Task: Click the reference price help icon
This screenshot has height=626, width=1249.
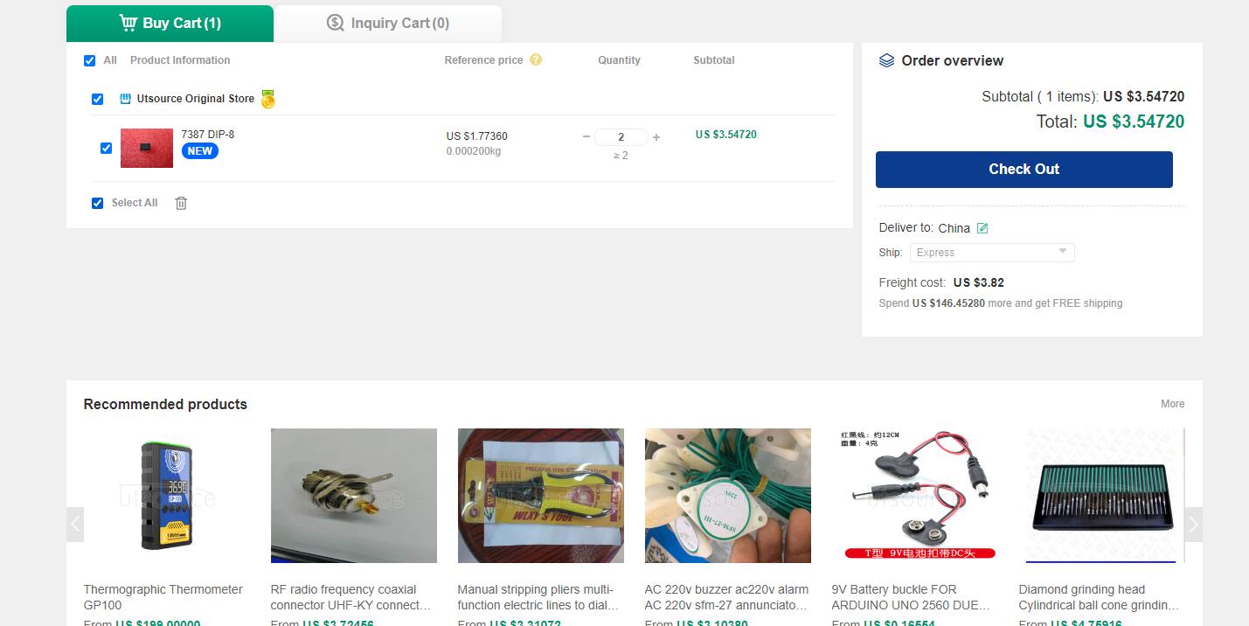Action: [x=536, y=60]
